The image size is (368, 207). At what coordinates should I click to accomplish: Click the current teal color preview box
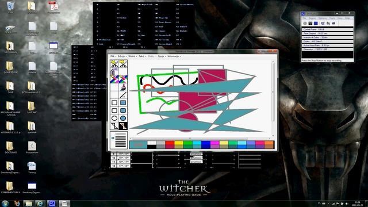coord(138,145)
